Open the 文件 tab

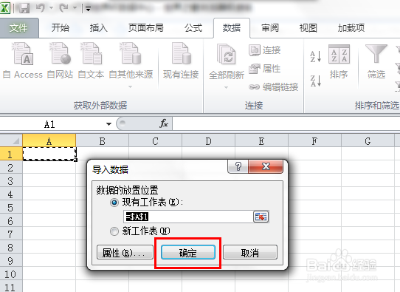click(x=18, y=27)
